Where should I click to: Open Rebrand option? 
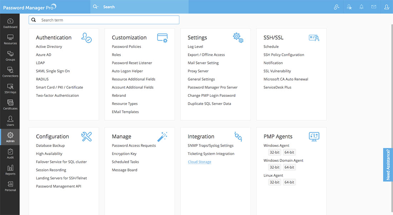(x=119, y=95)
